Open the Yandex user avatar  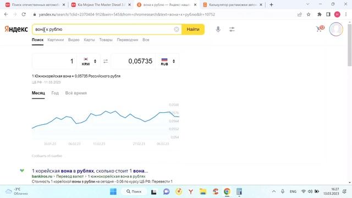[x=336, y=29]
